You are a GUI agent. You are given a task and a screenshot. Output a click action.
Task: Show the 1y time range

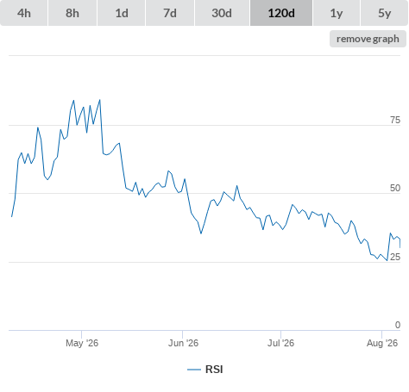[337, 13]
